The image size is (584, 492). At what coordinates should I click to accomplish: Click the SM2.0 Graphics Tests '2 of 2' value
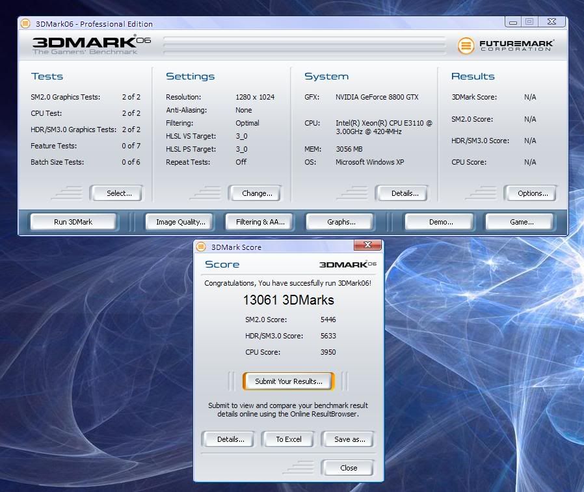coord(131,97)
